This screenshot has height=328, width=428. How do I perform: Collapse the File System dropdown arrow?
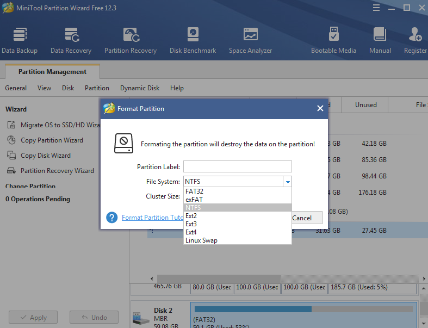(288, 182)
